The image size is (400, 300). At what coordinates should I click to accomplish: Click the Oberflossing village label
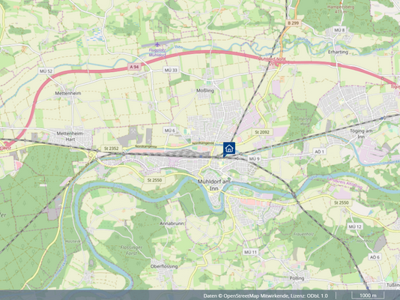tap(164, 266)
